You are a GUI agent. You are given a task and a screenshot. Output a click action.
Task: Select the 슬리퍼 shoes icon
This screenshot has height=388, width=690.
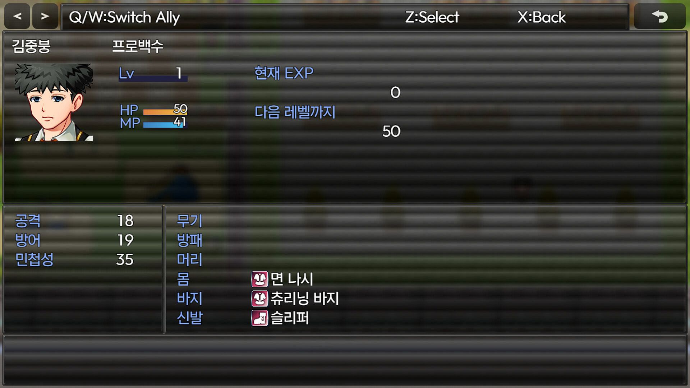(x=259, y=318)
